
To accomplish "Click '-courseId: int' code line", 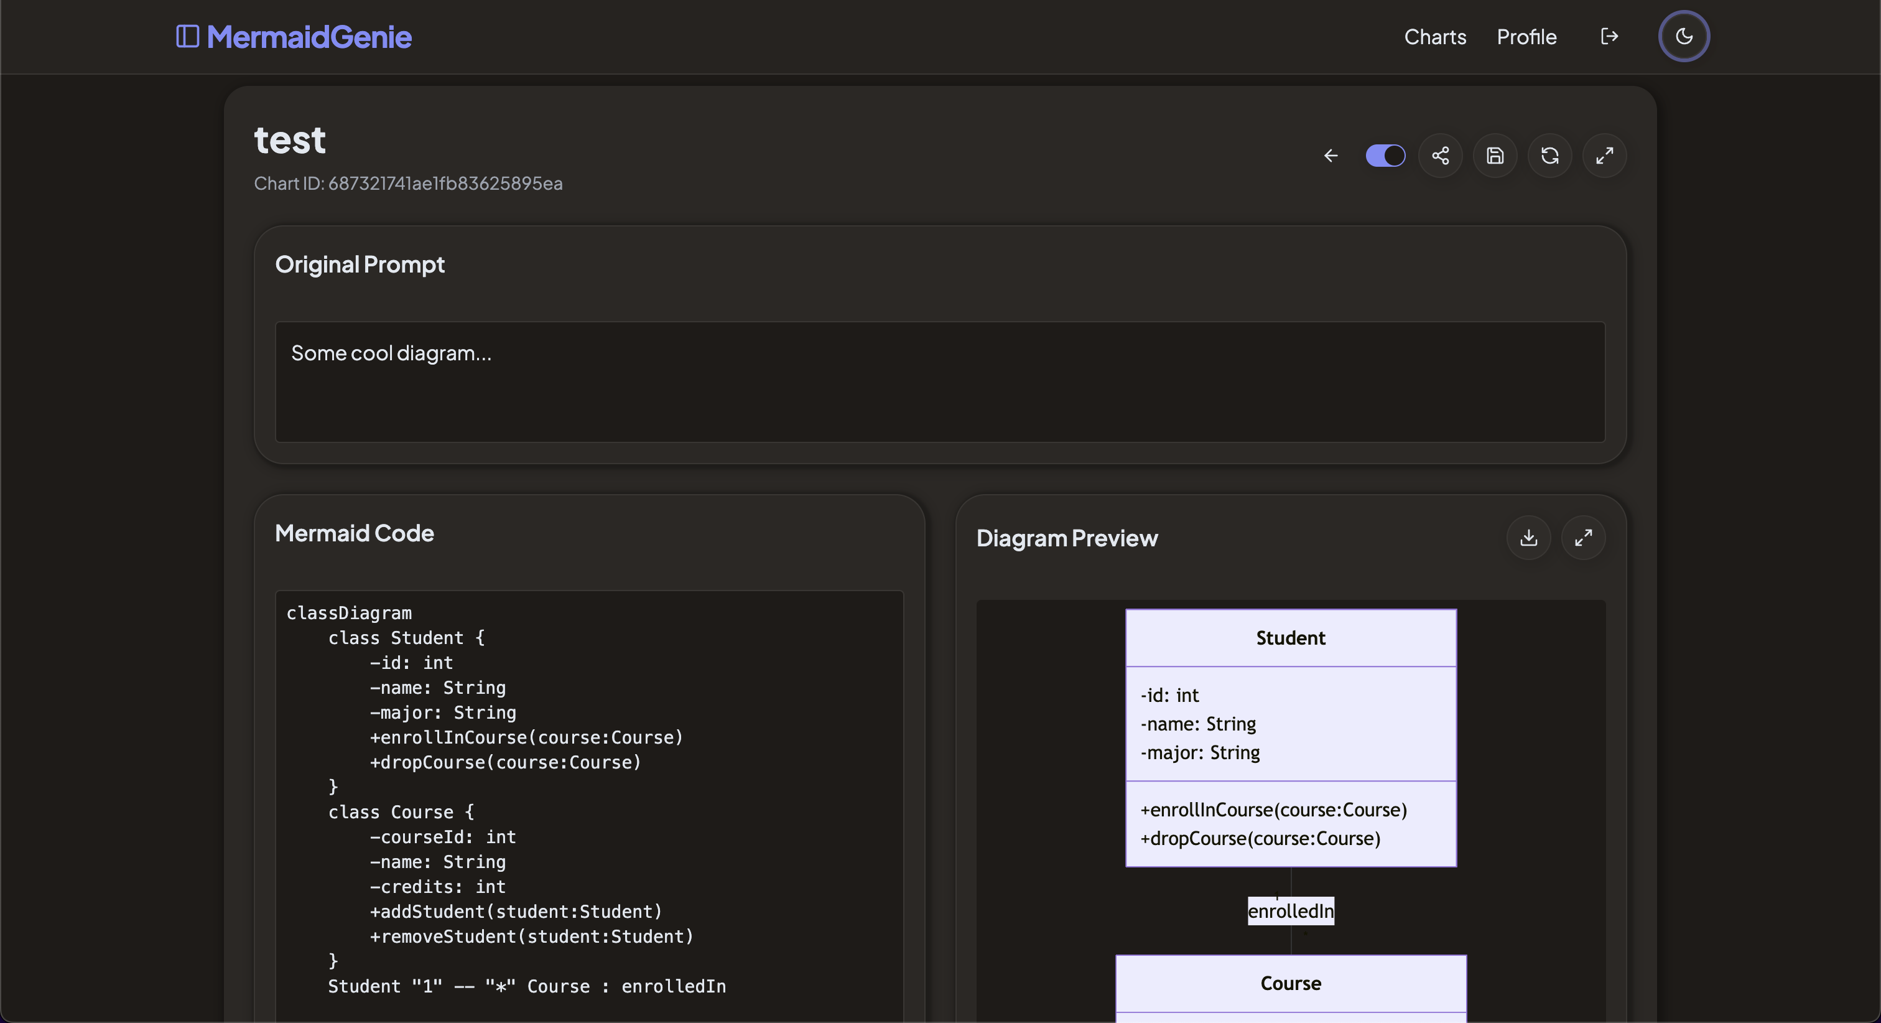I will [x=442, y=837].
